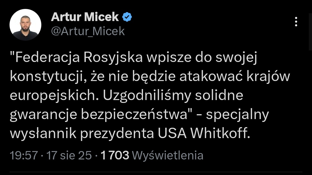Screen dimensions: 312x175
Task: Click the blue verified badge
Action: tap(127, 17)
